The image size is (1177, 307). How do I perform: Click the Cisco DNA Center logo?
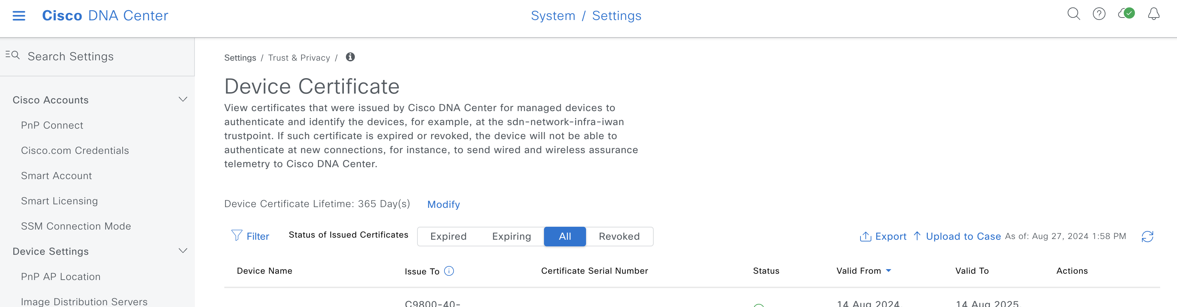click(x=105, y=15)
